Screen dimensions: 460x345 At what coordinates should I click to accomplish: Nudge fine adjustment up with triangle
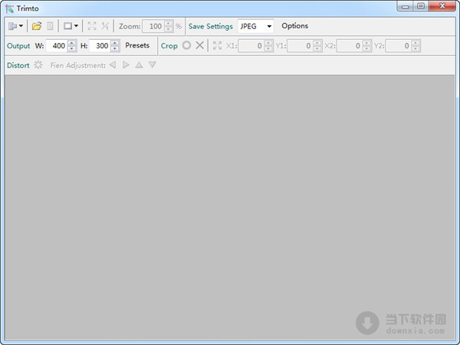pyautogui.click(x=139, y=65)
